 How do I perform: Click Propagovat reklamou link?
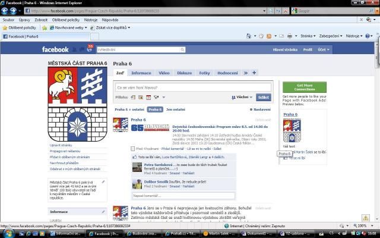coord(65,151)
